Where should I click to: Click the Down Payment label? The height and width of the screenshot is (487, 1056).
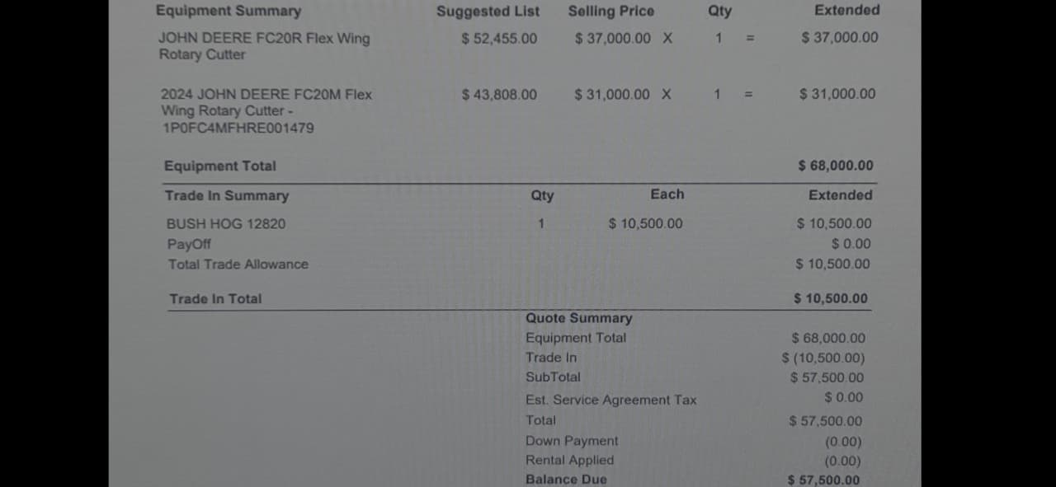pos(572,441)
